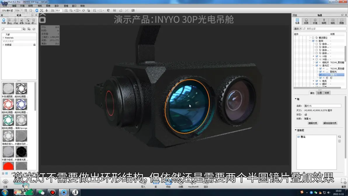The height and width of the screenshot is (196, 348).
Task: Collapse the 渲染层 section
Action: tap(296, 130)
